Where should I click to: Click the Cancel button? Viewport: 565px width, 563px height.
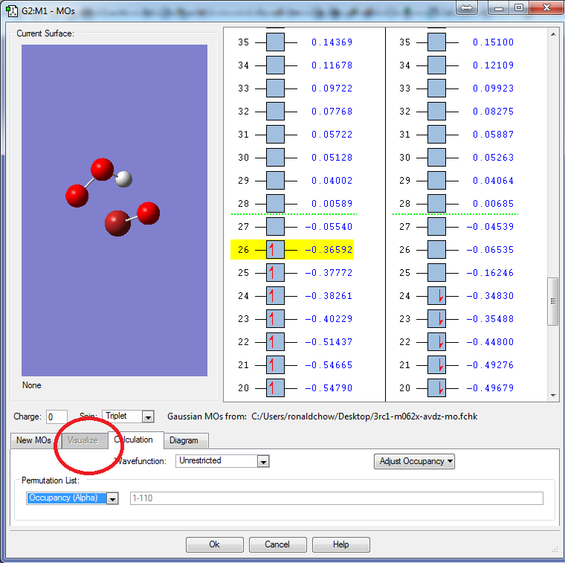click(x=277, y=544)
